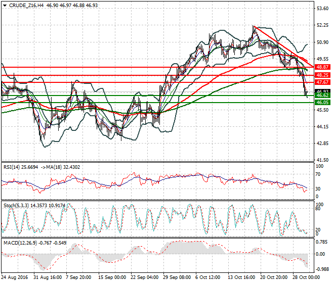334x283 pixels.
Task: Click the 29 Sep 08:00 time label
Action: coord(177,277)
